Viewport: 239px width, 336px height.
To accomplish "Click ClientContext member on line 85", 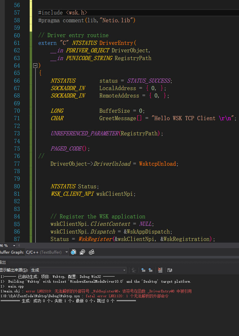I will pos(110,224).
